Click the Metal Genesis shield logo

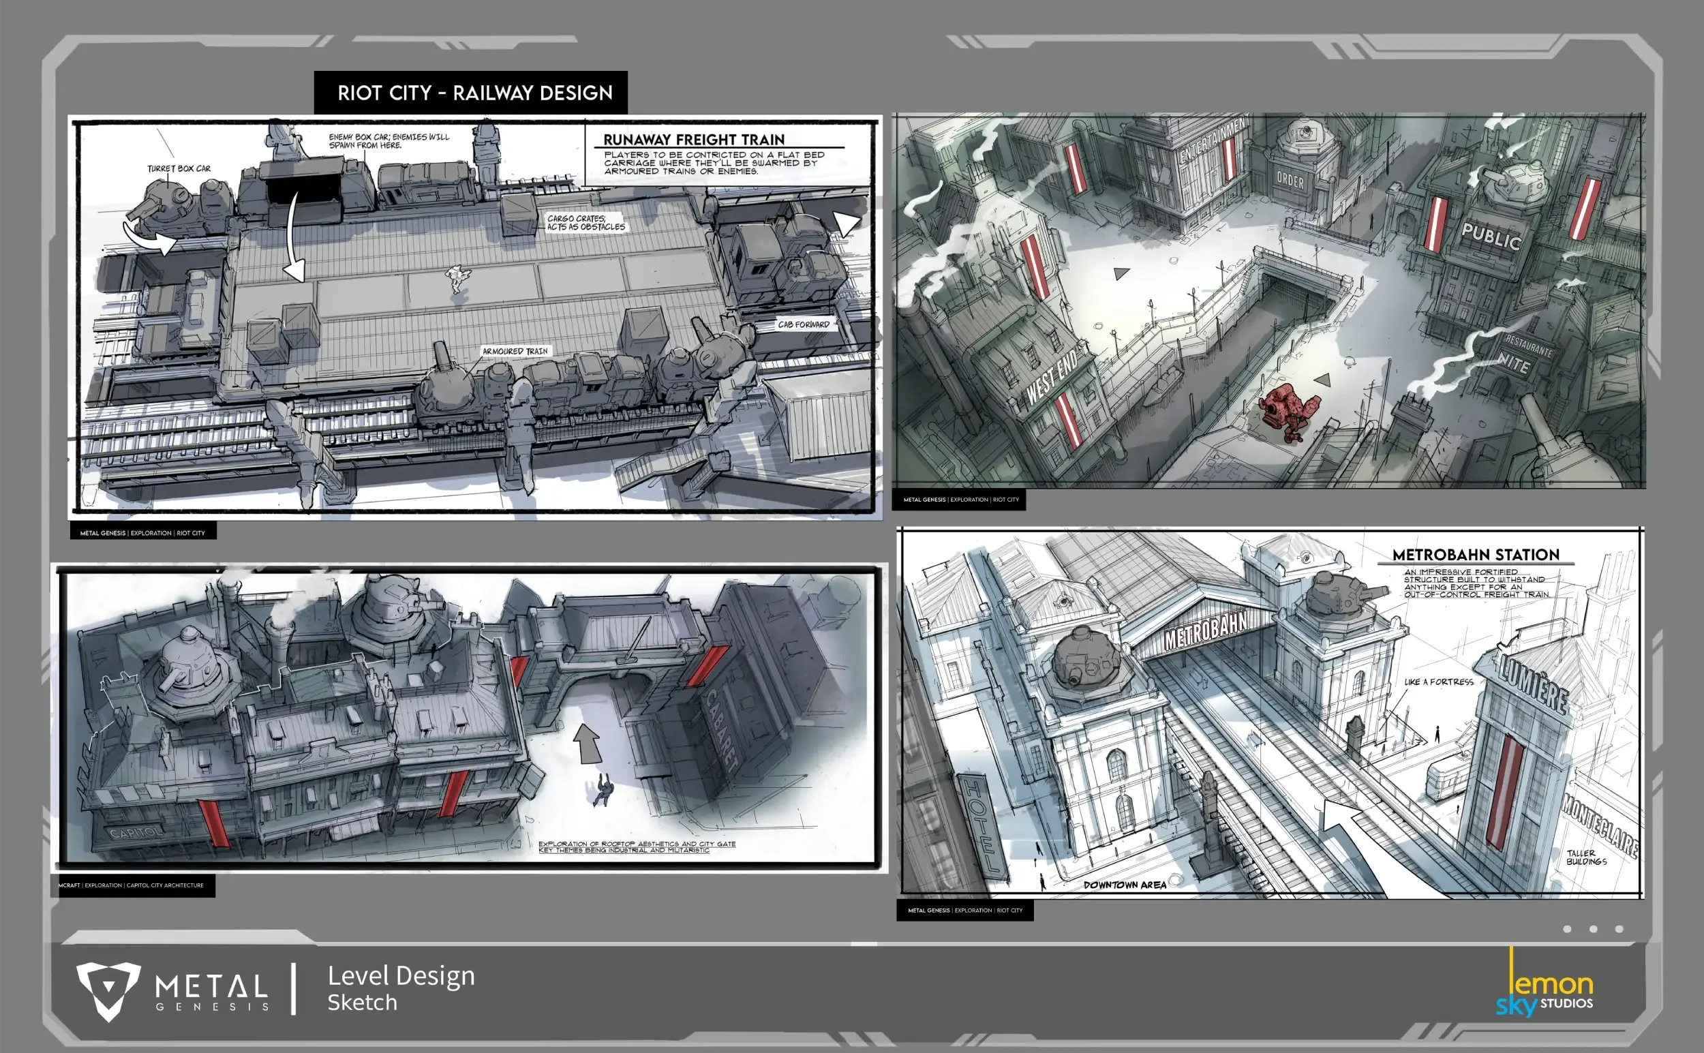pyautogui.click(x=108, y=992)
